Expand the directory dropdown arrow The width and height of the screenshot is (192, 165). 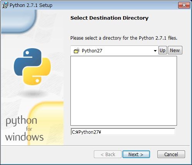click(155, 51)
